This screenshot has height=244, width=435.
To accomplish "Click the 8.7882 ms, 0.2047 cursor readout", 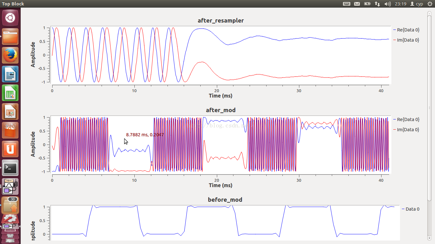I will pyautogui.click(x=145, y=135).
